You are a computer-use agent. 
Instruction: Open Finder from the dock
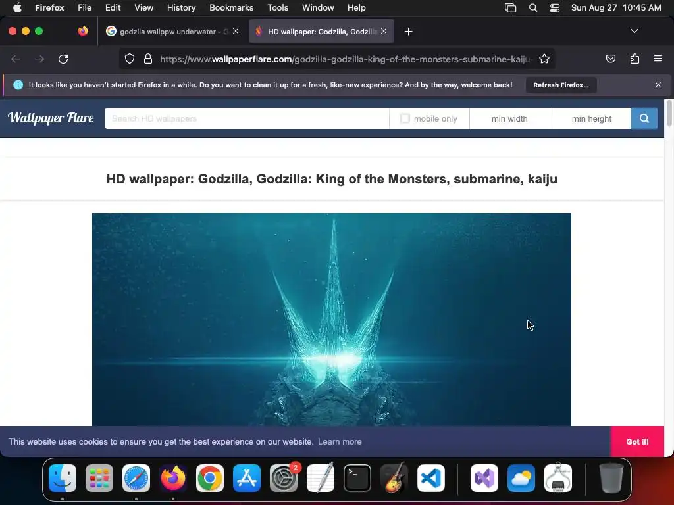(63, 478)
